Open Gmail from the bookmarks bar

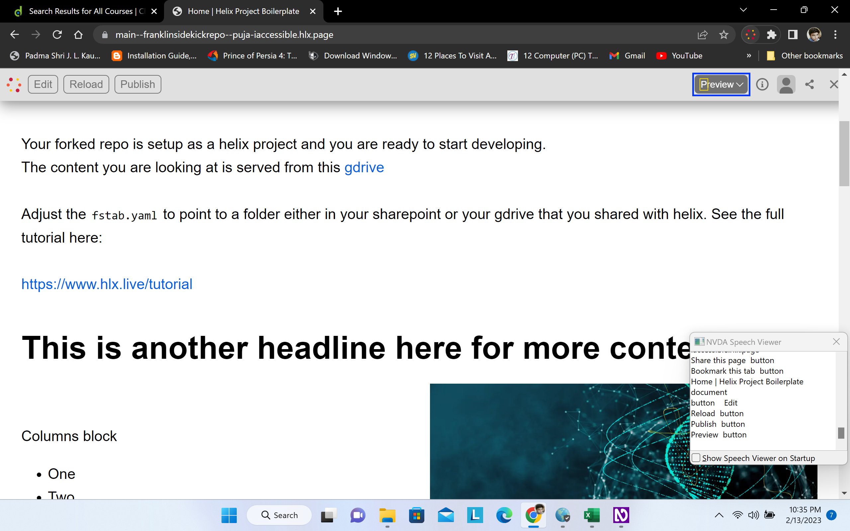(x=627, y=55)
